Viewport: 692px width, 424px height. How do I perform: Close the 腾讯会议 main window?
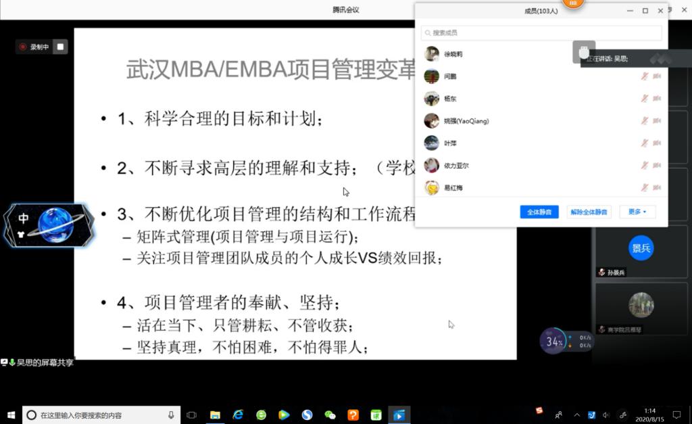684,9
